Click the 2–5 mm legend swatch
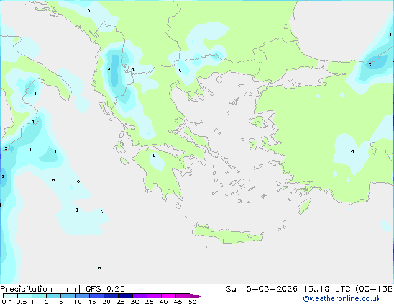This screenshot has width=394, height=304. coord(53,296)
